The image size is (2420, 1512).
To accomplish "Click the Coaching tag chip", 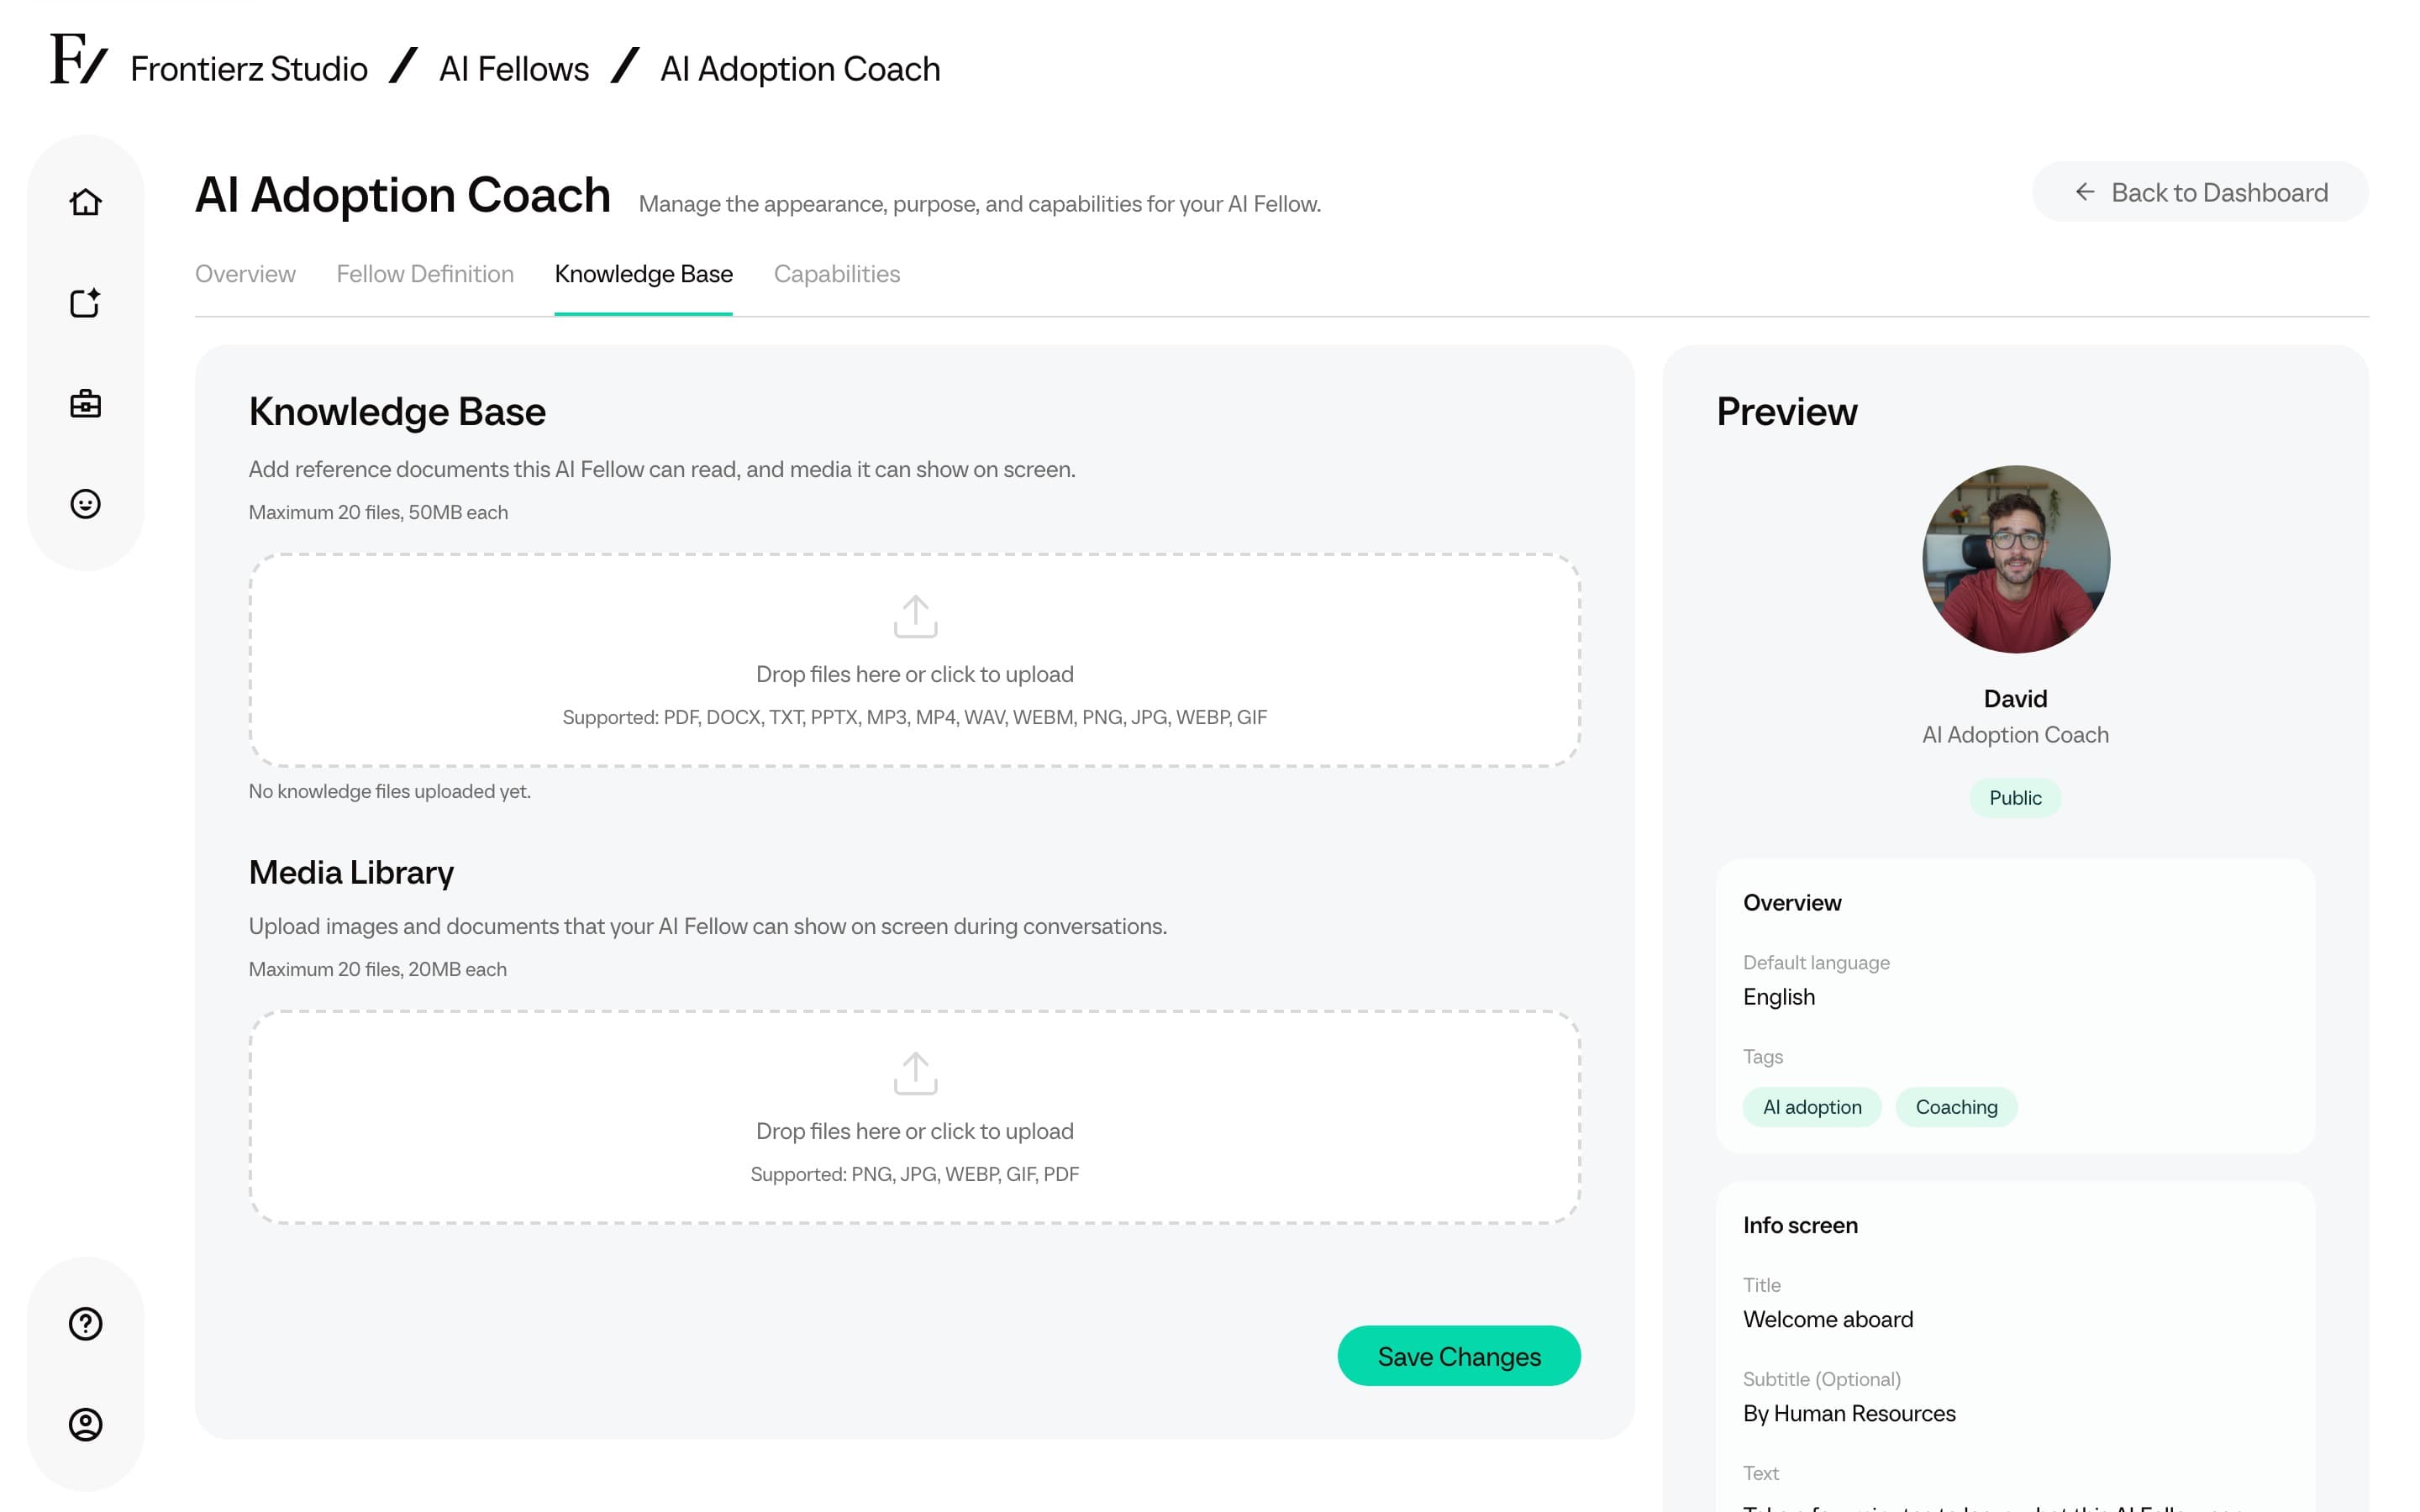I will click(1956, 1107).
